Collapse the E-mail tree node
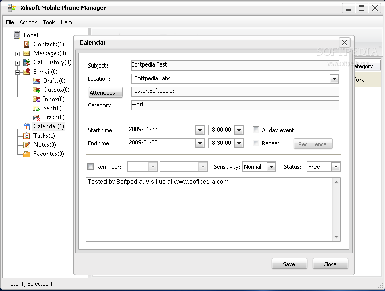The image size is (385, 291). click(17, 72)
